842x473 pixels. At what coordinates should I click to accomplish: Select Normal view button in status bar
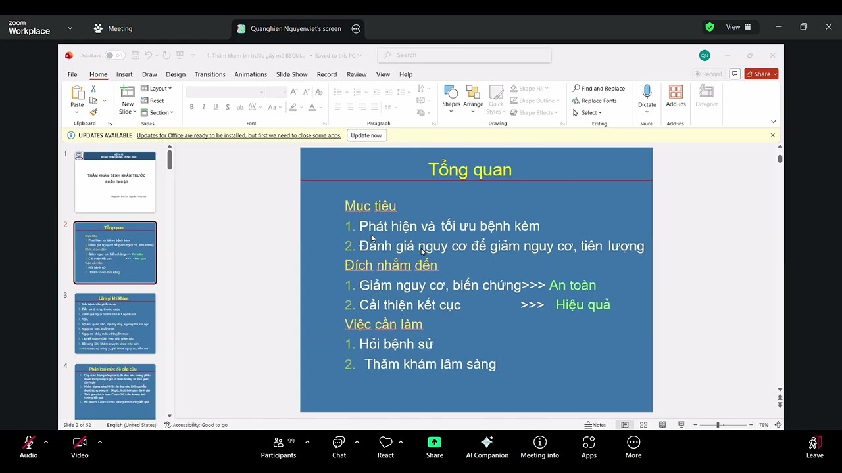point(625,425)
